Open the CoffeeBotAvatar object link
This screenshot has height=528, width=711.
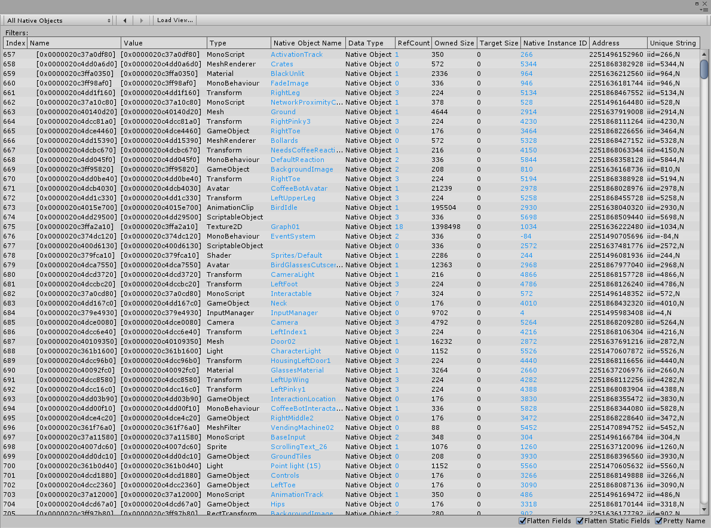tap(300, 188)
